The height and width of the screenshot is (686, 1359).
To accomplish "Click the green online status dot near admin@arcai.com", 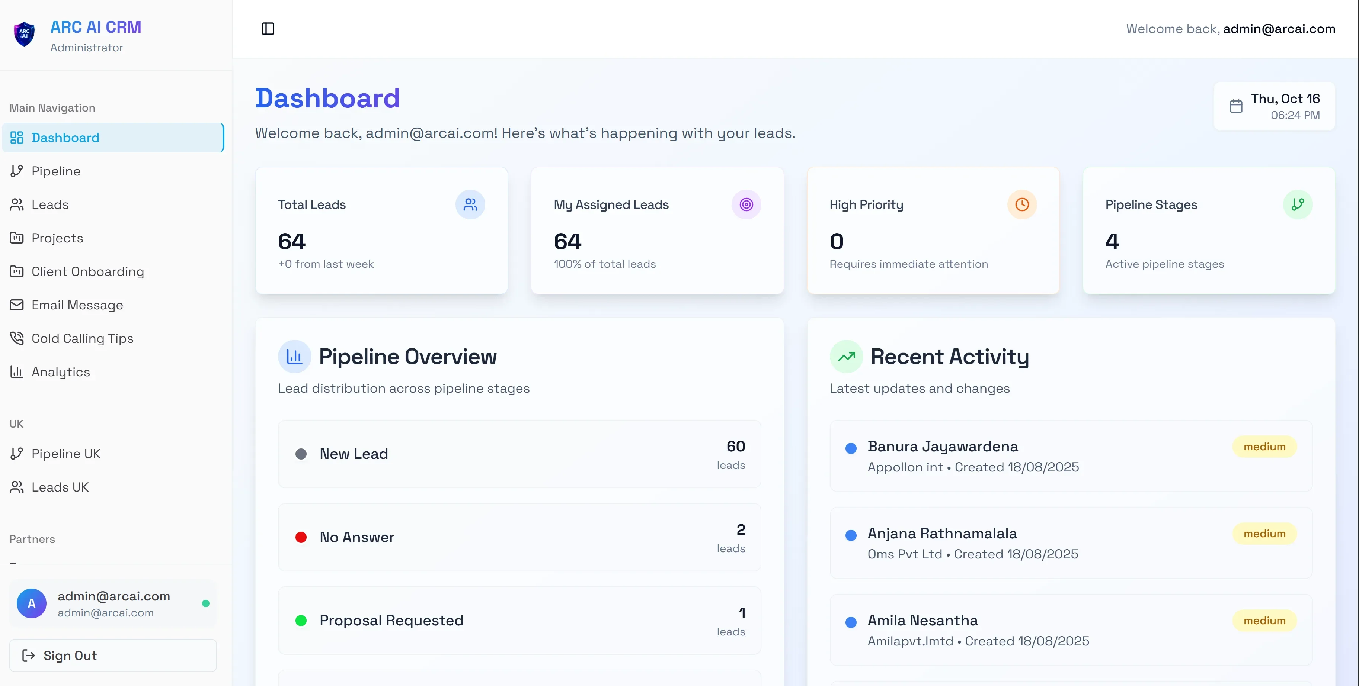I will (x=205, y=604).
